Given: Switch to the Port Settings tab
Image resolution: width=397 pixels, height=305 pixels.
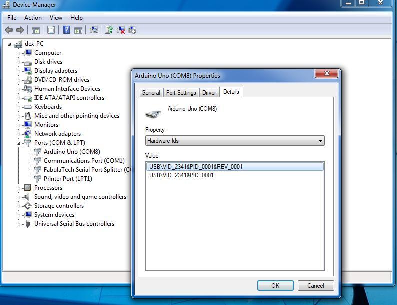Looking at the screenshot, I should [x=181, y=93].
